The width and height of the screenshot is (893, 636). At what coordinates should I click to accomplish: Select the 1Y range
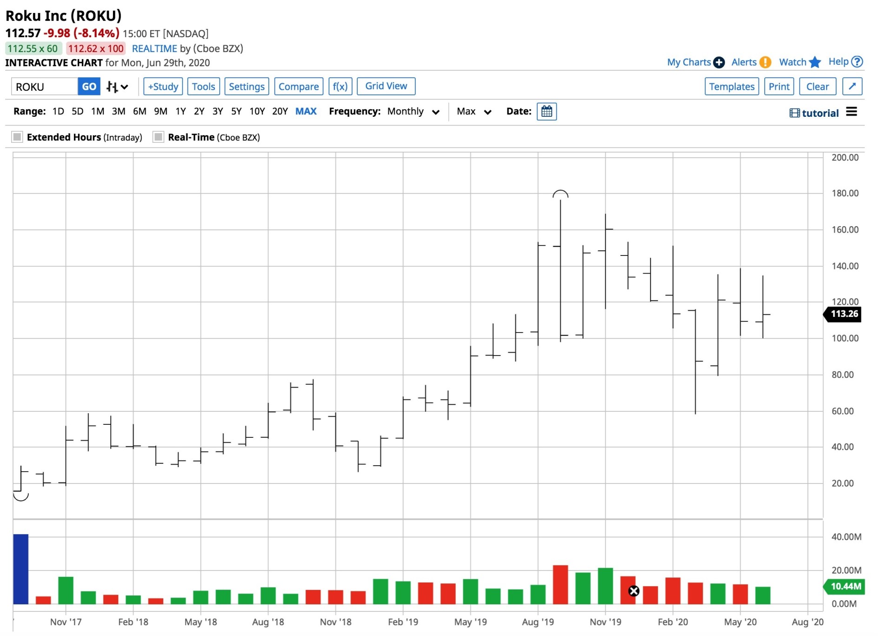180,112
